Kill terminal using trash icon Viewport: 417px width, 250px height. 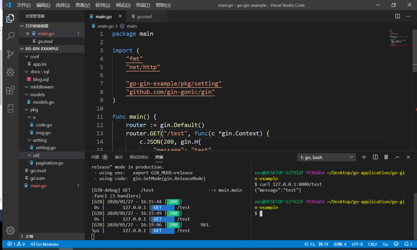coord(386,157)
